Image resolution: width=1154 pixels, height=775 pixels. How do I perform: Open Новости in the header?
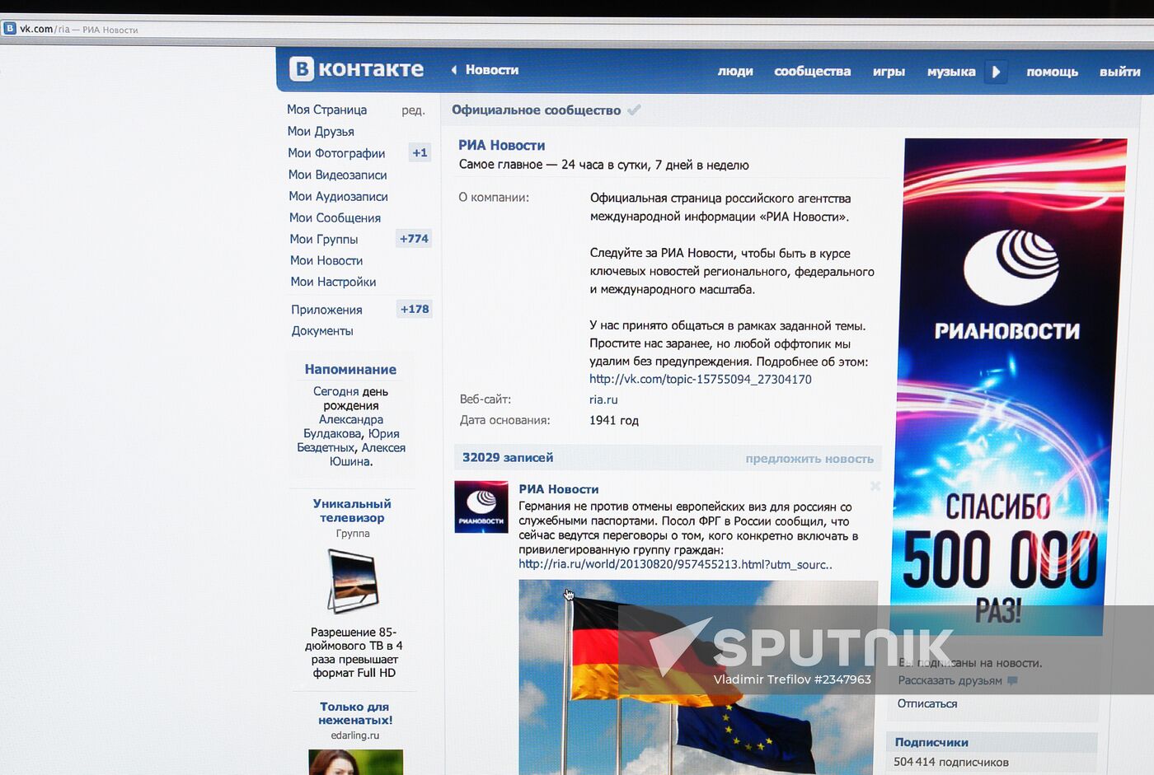492,70
